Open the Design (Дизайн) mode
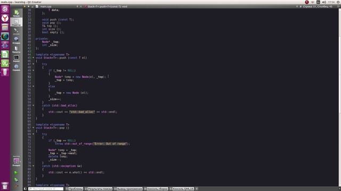 click(x=17, y=31)
